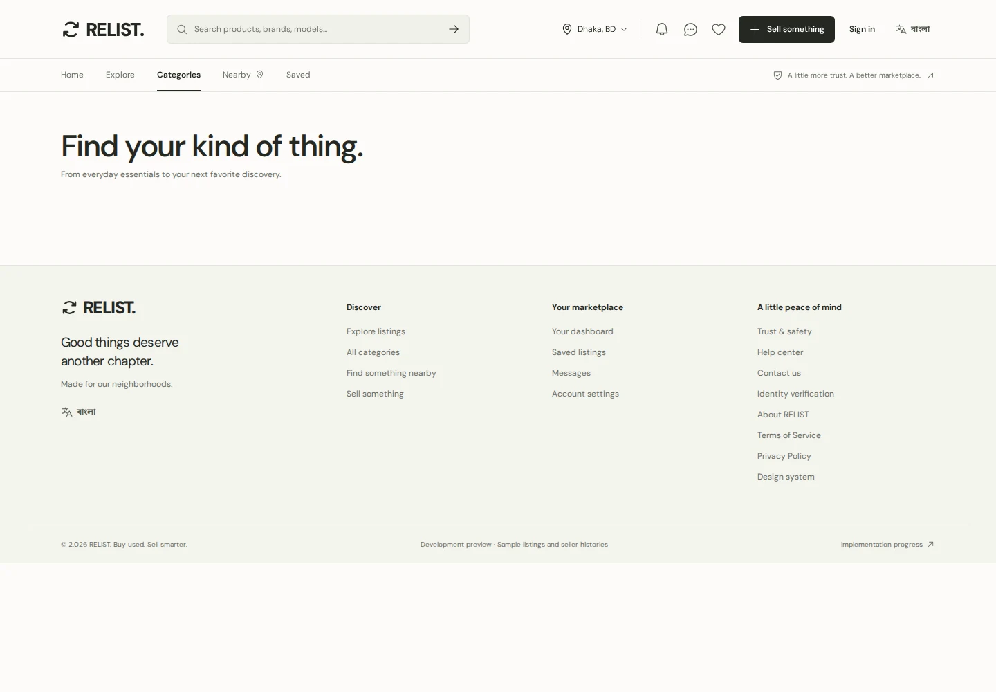Submit search with the arrow icon
Screen dimensions: 996x692
tap(454, 29)
